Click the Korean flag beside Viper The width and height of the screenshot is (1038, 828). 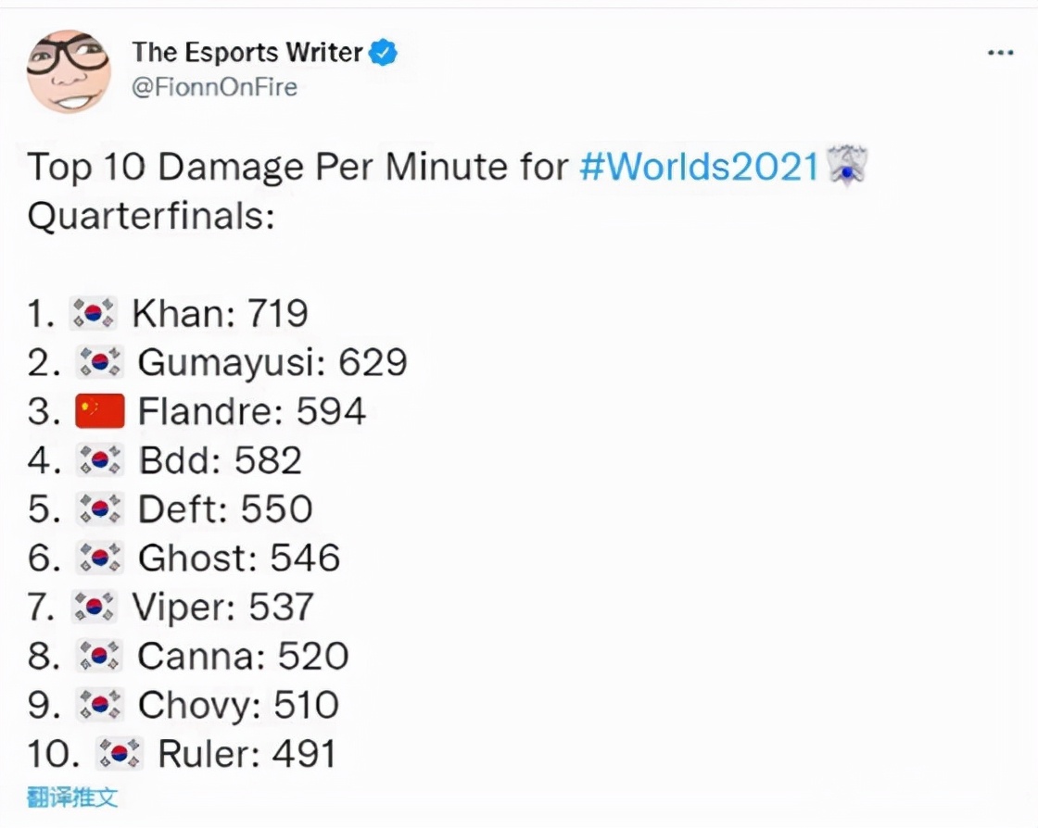click(94, 608)
